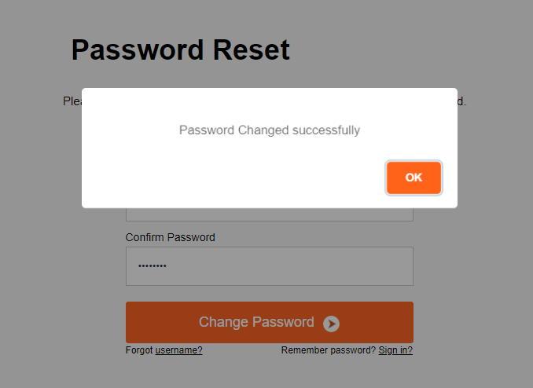Image resolution: width=533 pixels, height=388 pixels.
Task: Focus the Confirm Password input field
Action: 269,266
